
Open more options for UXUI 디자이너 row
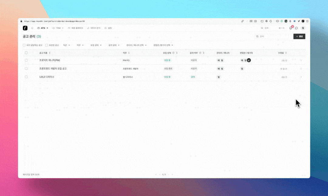[x=301, y=77]
